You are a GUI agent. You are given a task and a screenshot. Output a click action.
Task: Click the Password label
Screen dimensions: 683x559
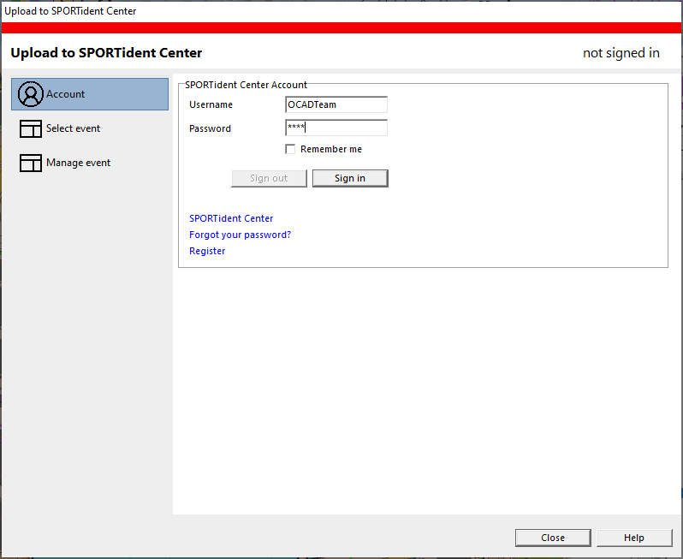210,128
